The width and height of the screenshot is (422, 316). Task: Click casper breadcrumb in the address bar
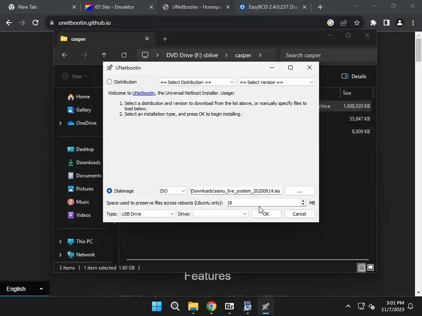pos(243,55)
